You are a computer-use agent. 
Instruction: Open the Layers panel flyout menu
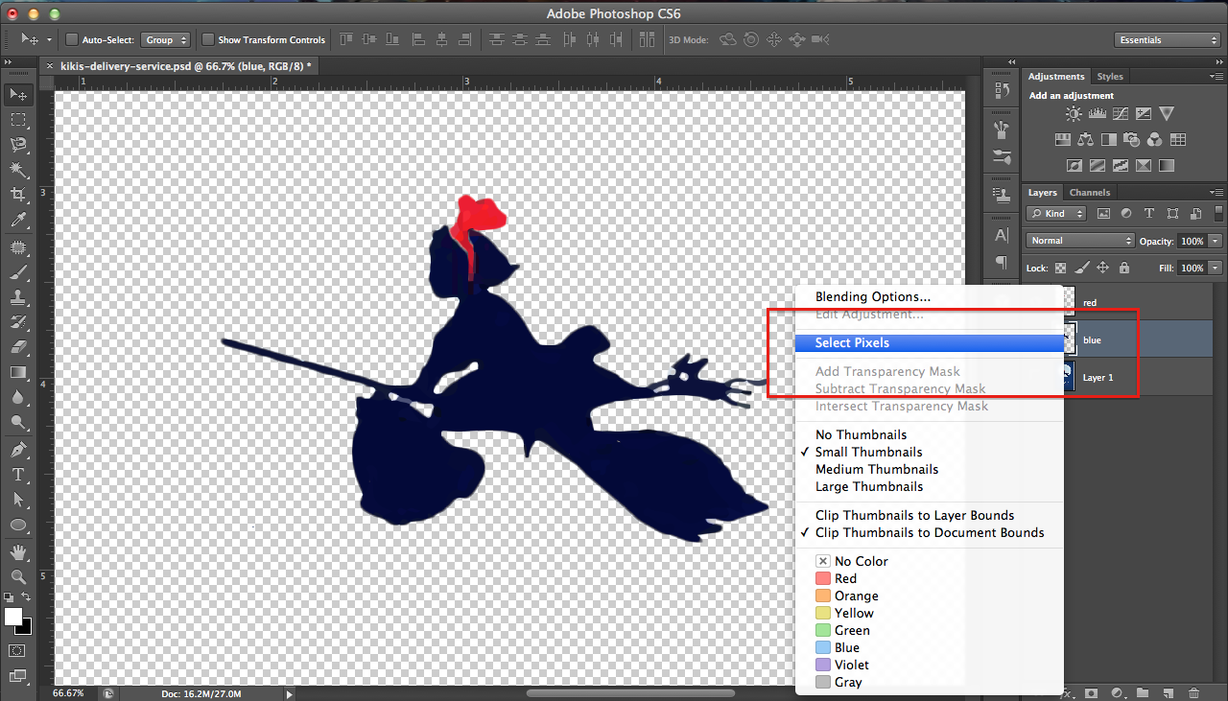[x=1216, y=193]
